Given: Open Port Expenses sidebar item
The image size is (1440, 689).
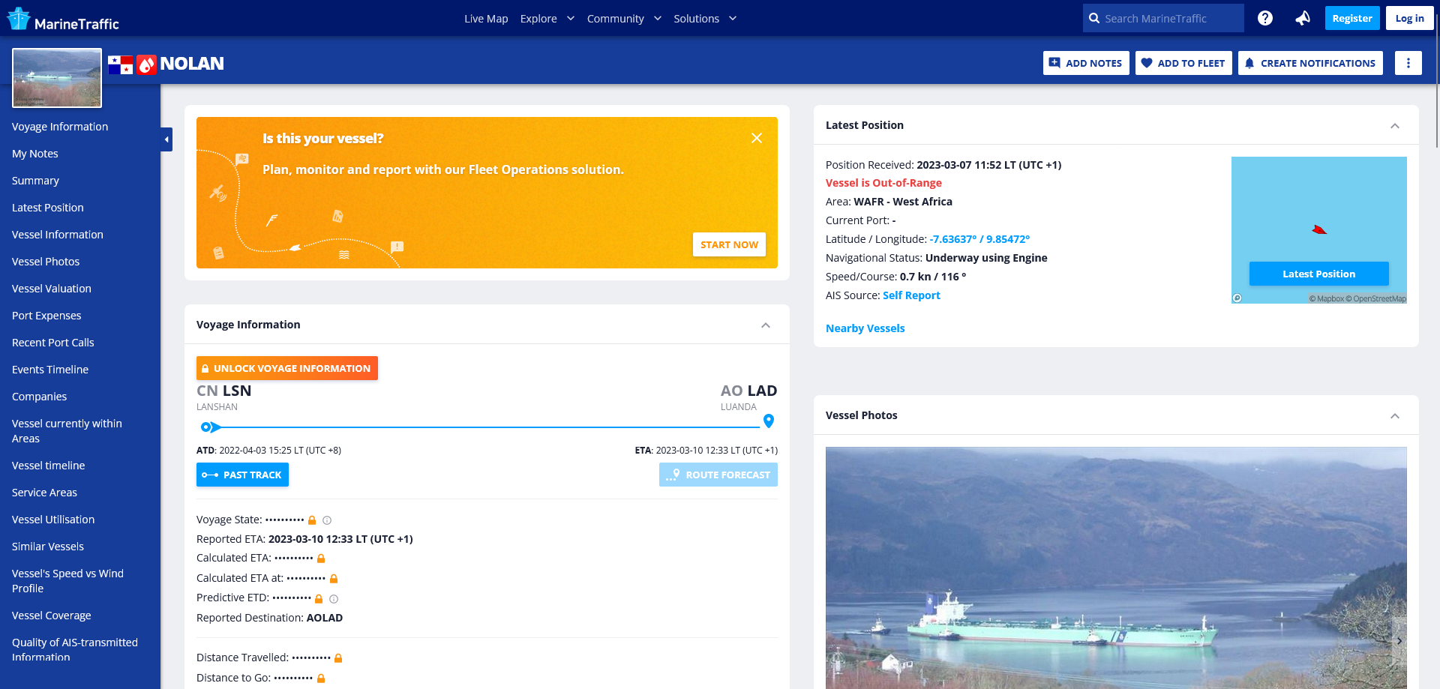Looking at the screenshot, I should point(46,316).
